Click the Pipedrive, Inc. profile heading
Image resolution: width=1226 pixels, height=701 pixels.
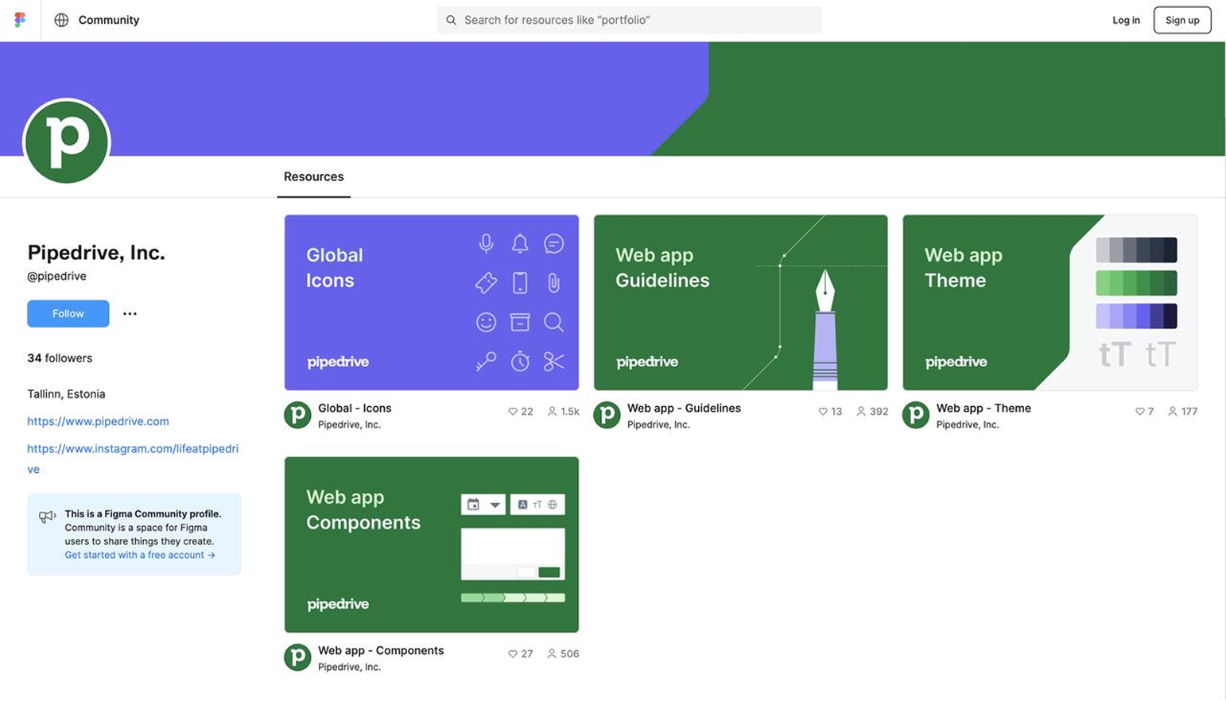click(x=96, y=253)
